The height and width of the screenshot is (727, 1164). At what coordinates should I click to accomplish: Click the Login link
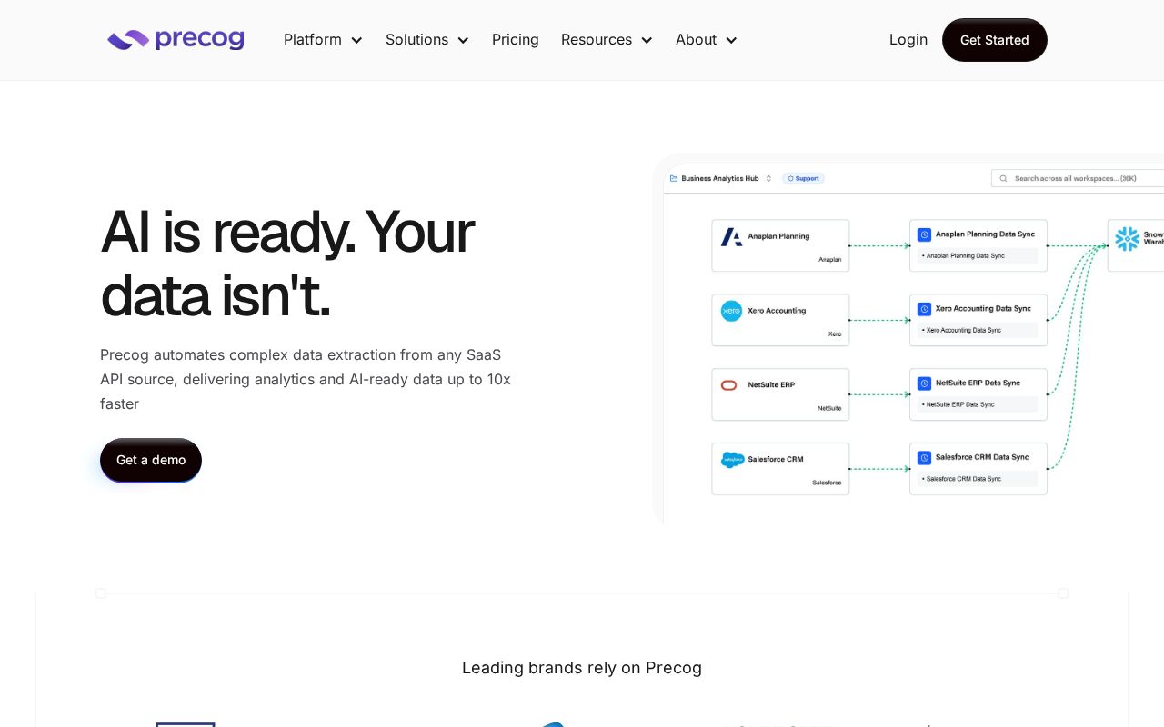[908, 40]
